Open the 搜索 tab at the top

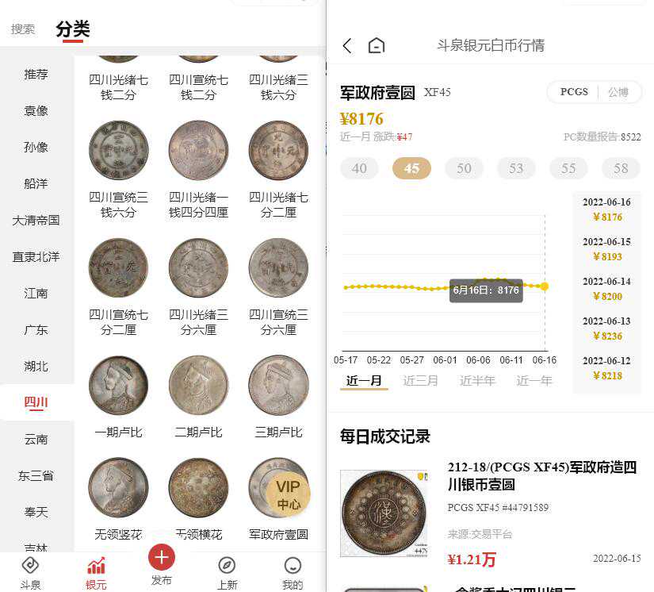(x=22, y=29)
